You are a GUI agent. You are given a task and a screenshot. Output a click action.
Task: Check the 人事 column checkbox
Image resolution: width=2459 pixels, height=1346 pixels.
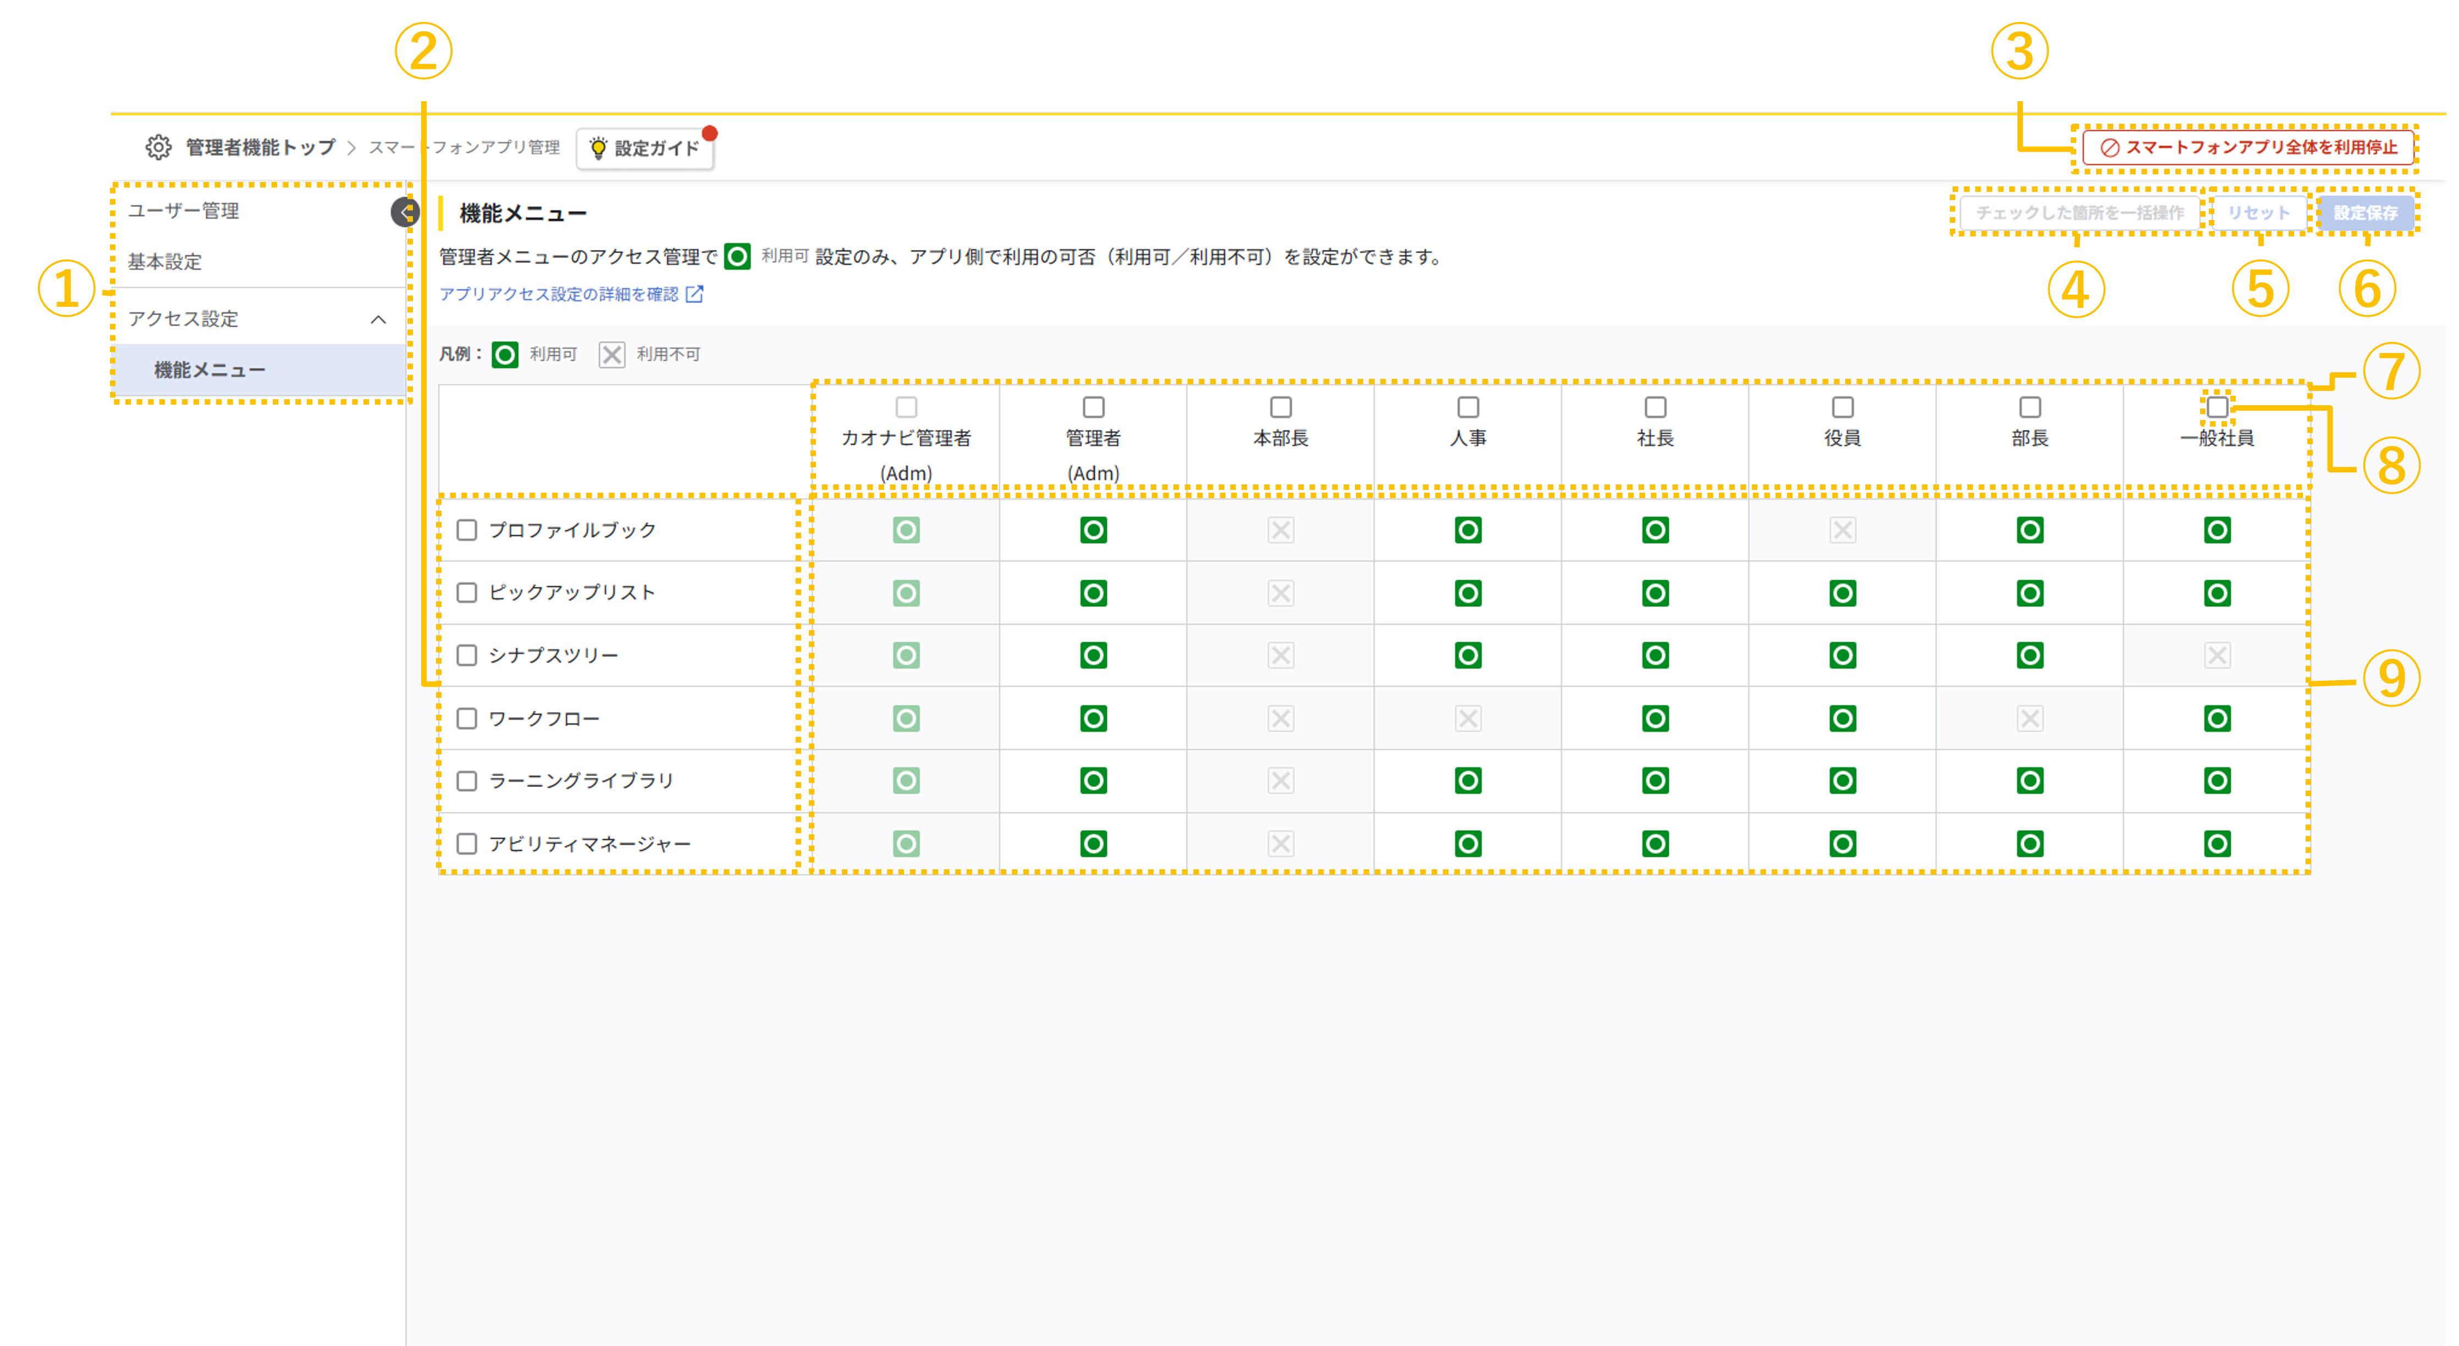[x=1468, y=407]
